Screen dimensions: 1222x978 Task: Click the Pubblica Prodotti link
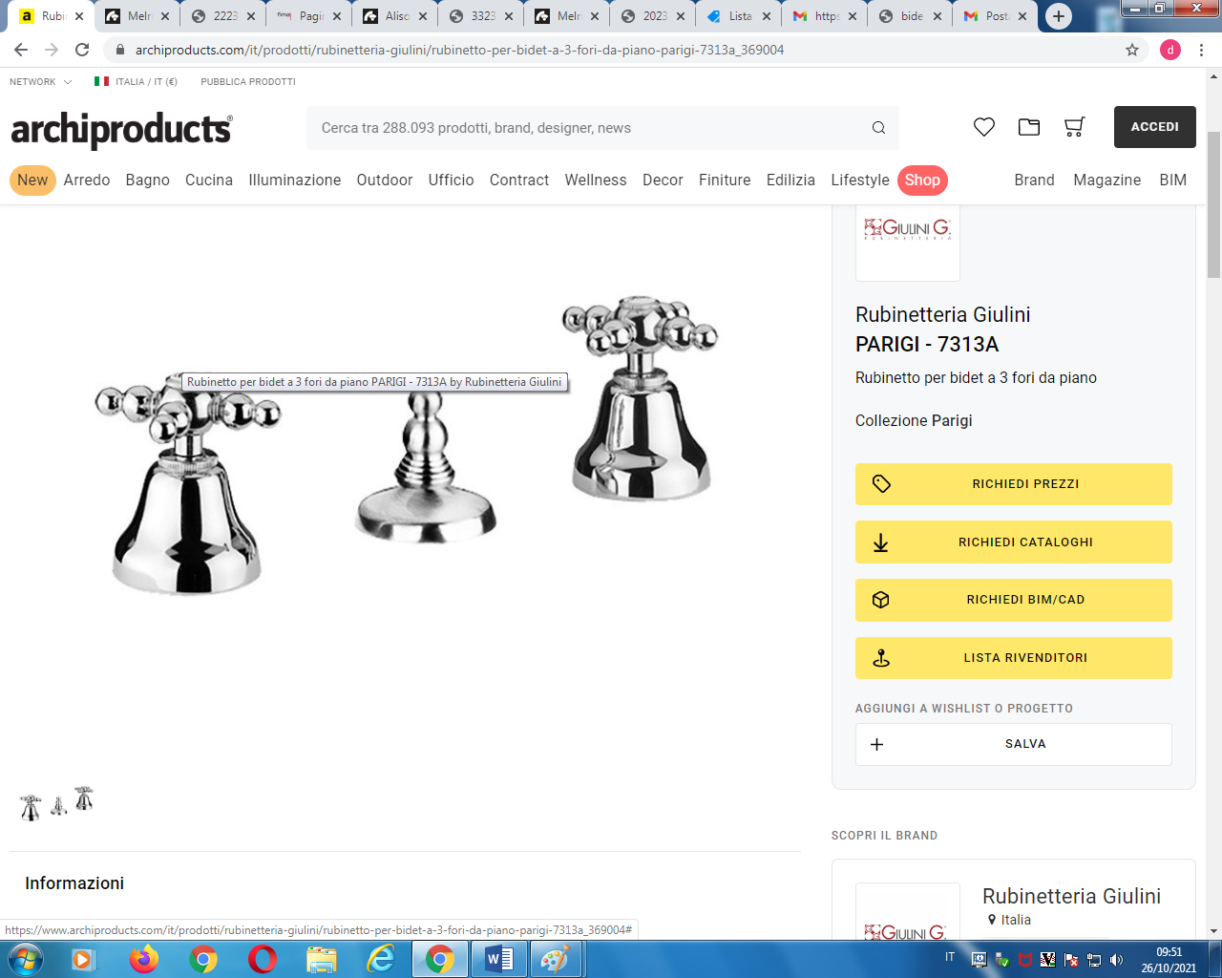(x=248, y=82)
